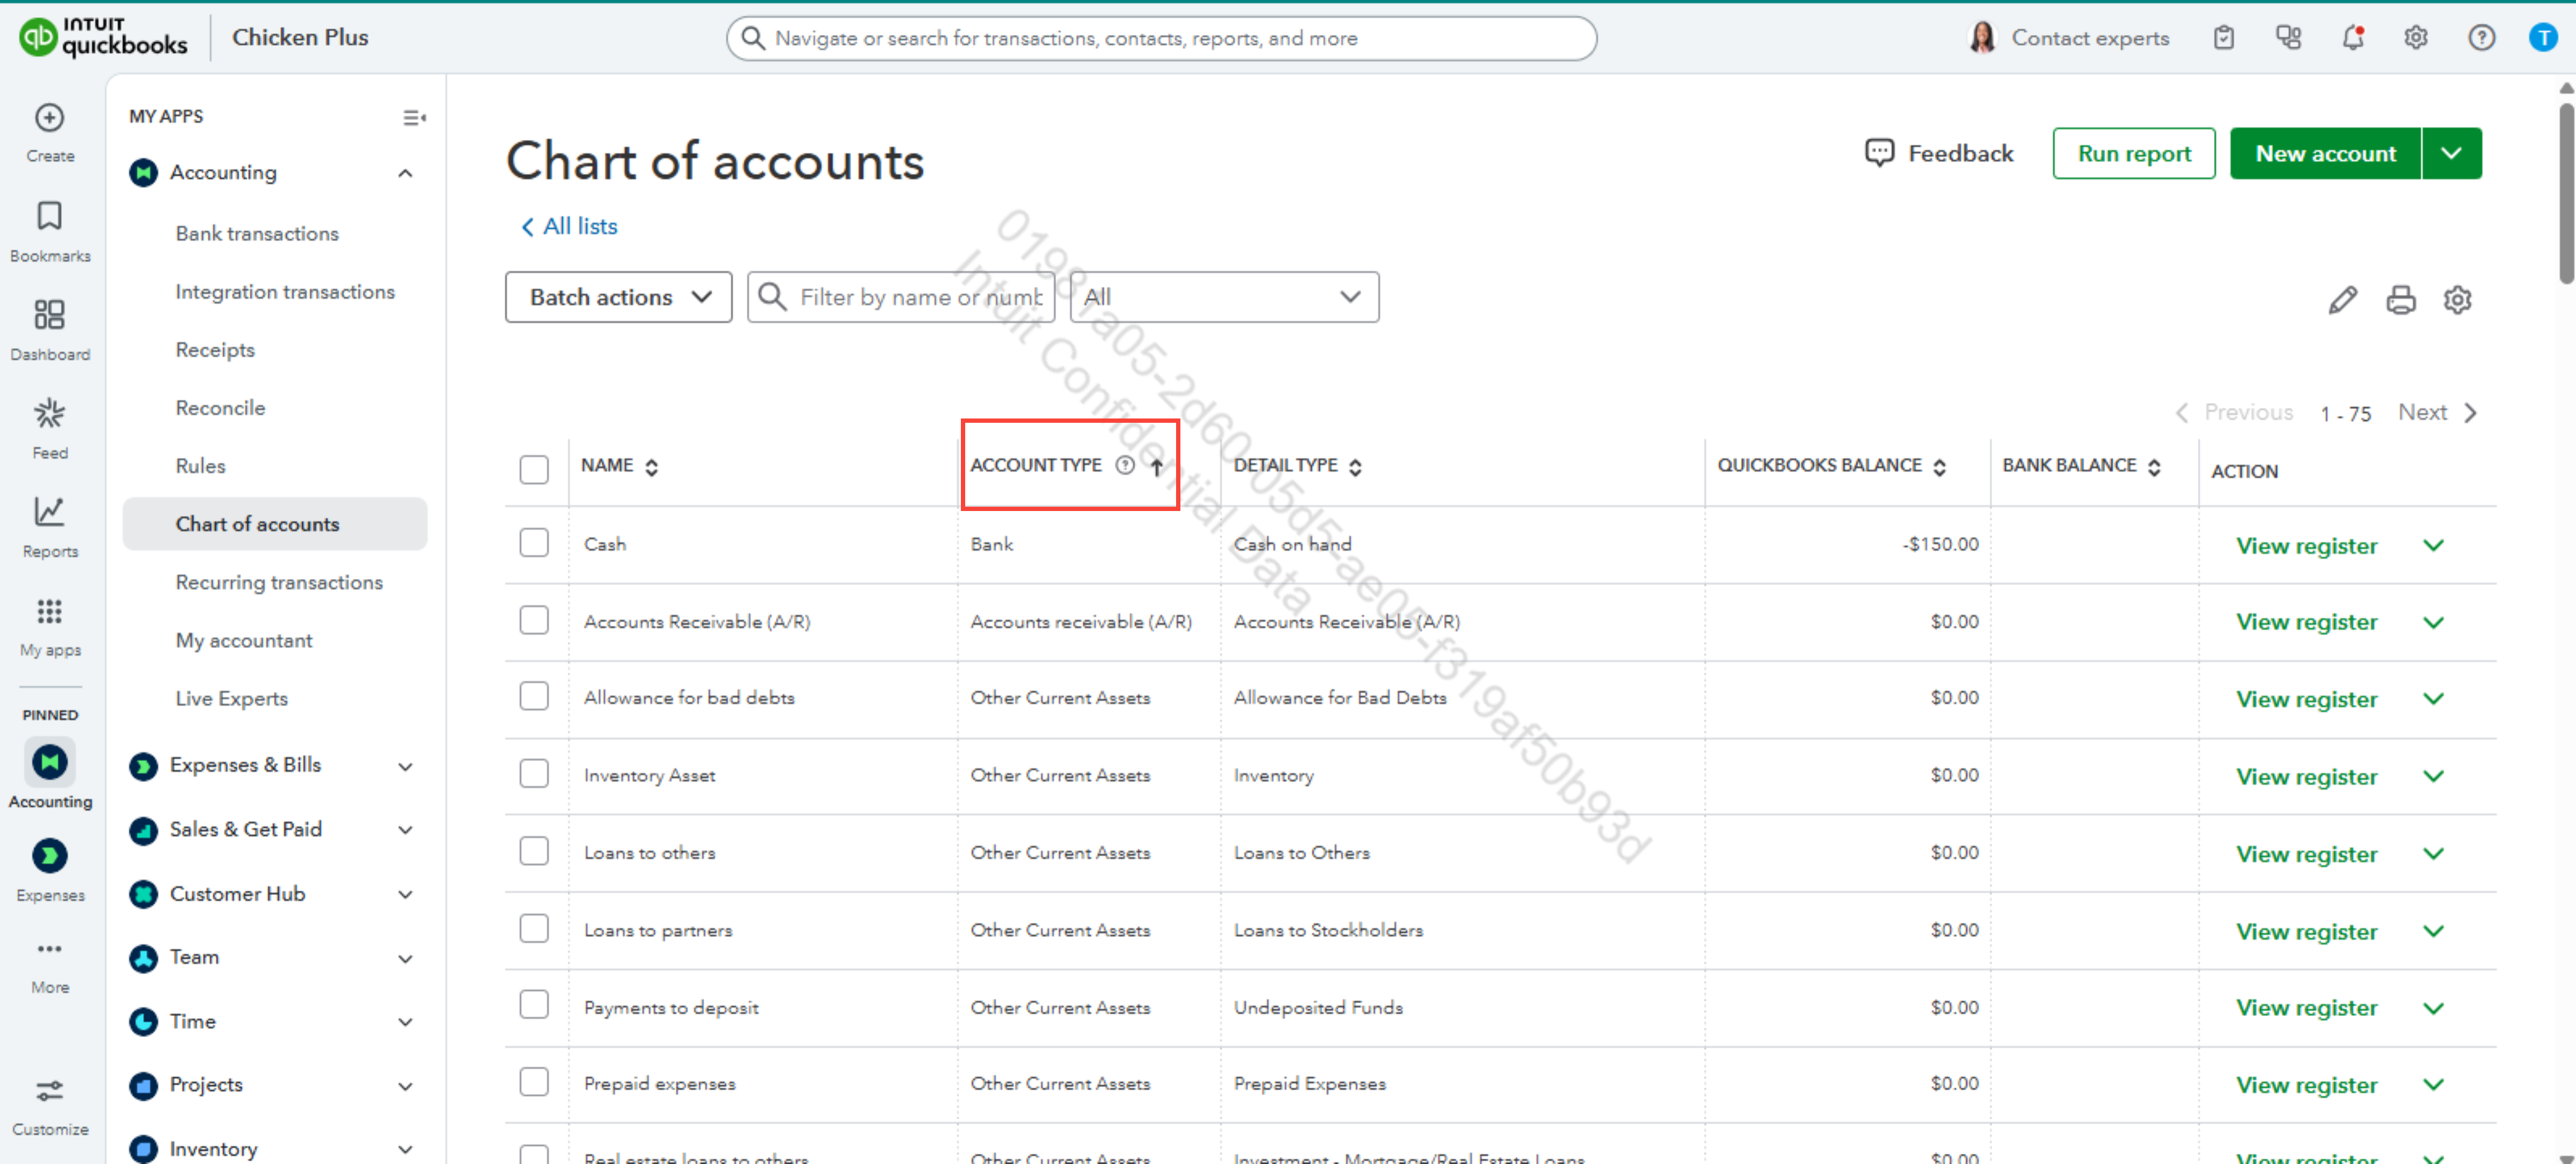Collapse the My Apps menu icon
The width and height of the screenshot is (2576, 1164).
[x=413, y=118]
